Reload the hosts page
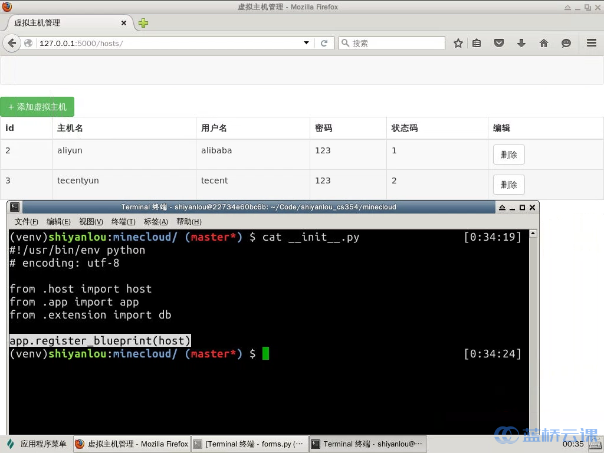This screenshot has width=604, height=453. (x=326, y=42)
